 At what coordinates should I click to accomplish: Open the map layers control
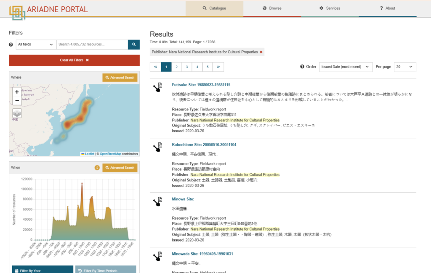pyautogui.click(x=17, y=113)
